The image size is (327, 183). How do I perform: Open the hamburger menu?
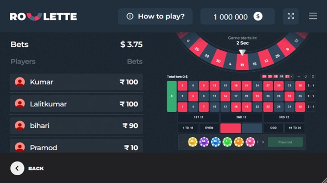click(313, 16)
